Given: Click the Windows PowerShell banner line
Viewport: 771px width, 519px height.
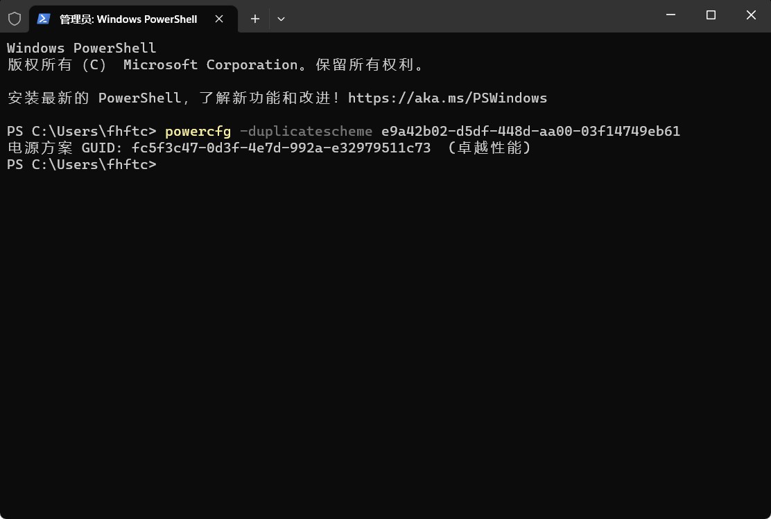Looking at the screenshot, I should point(82,48).
